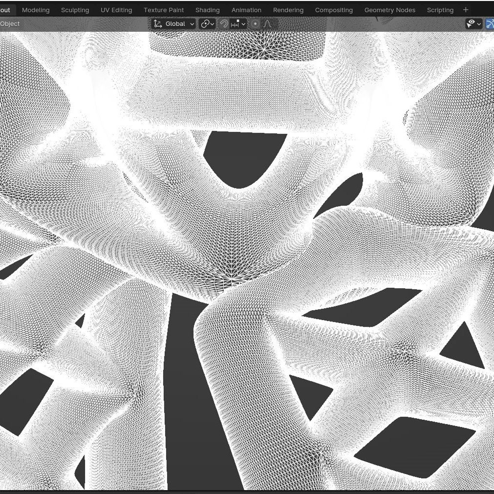Open the viewport visibility and selectability dropdown

[474, 23]
